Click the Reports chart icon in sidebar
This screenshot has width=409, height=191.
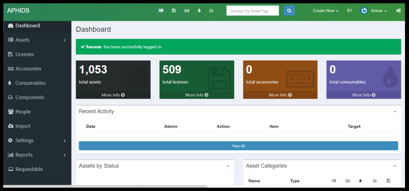click(11, 155)
